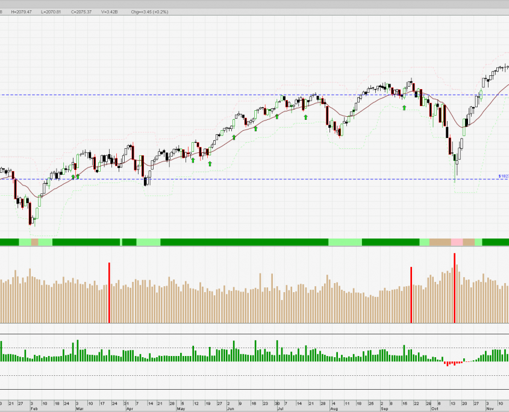Image resolution: width=509 pixels, height=412 pixels.
Task: Click the red negative oscillator bars in October
Action: 453,363
